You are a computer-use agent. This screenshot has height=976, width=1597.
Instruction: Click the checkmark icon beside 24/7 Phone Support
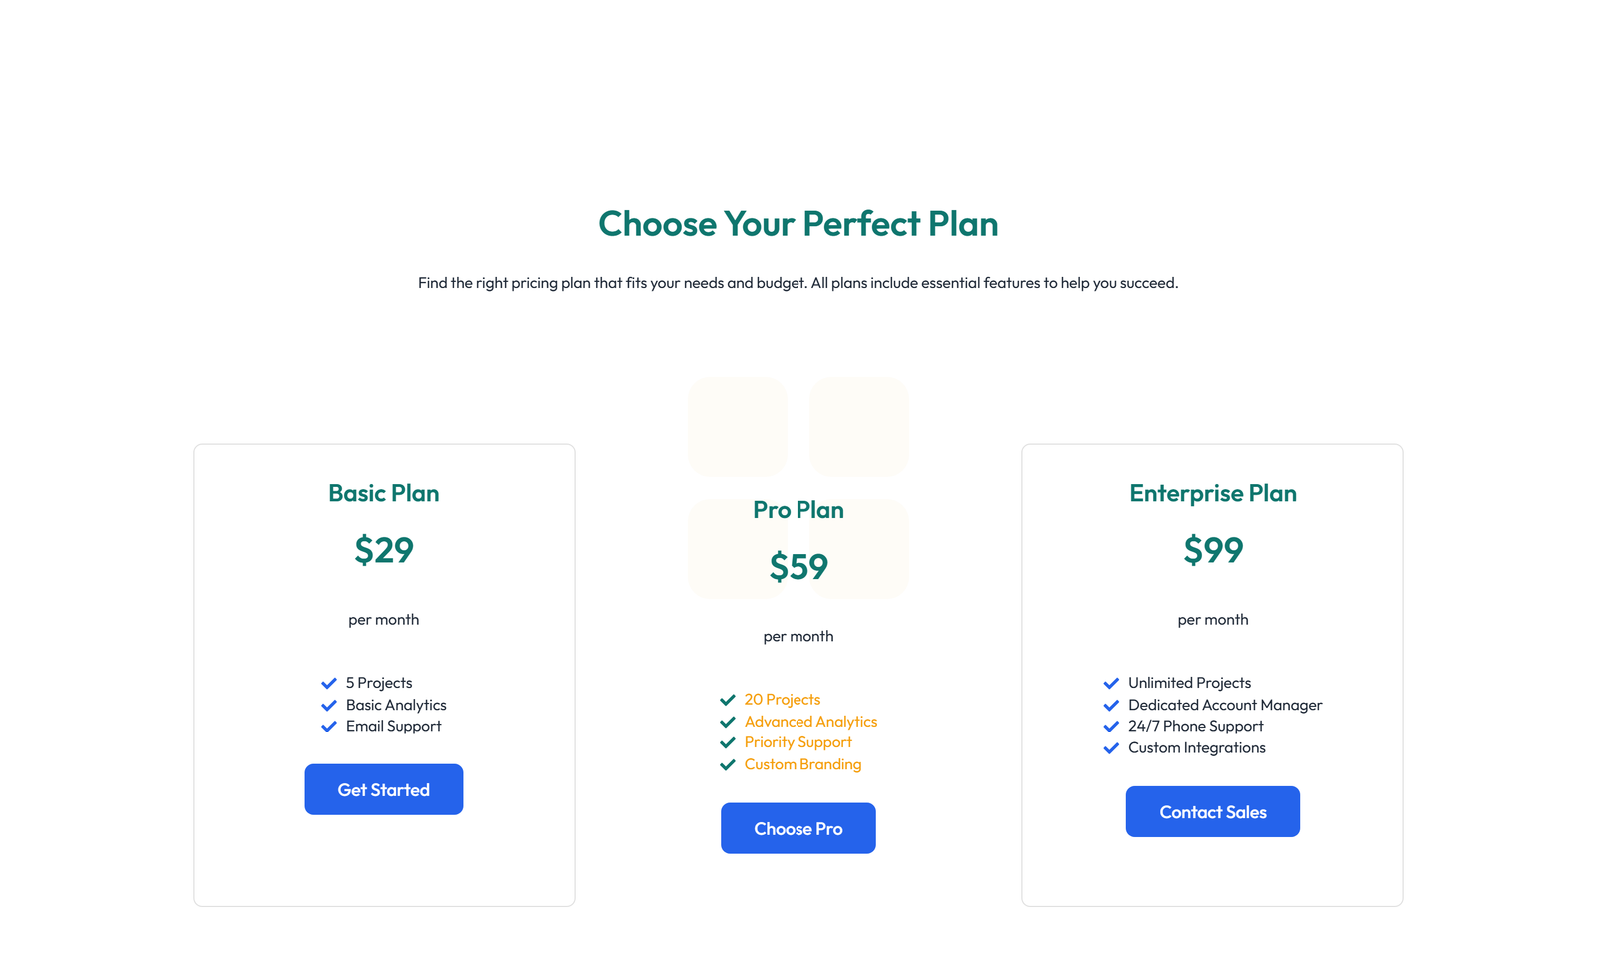click(1111, 727)
